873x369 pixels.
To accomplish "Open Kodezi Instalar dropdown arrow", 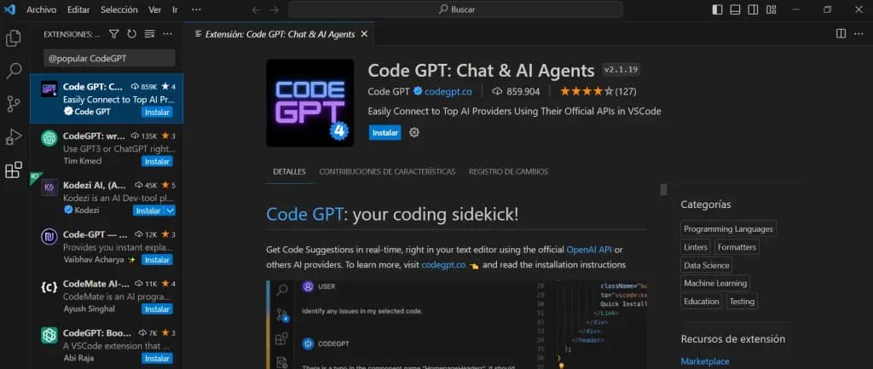I will 171,210.
